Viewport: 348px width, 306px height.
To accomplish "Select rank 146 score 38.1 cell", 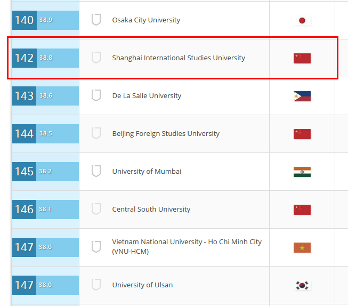I will 45,210.
